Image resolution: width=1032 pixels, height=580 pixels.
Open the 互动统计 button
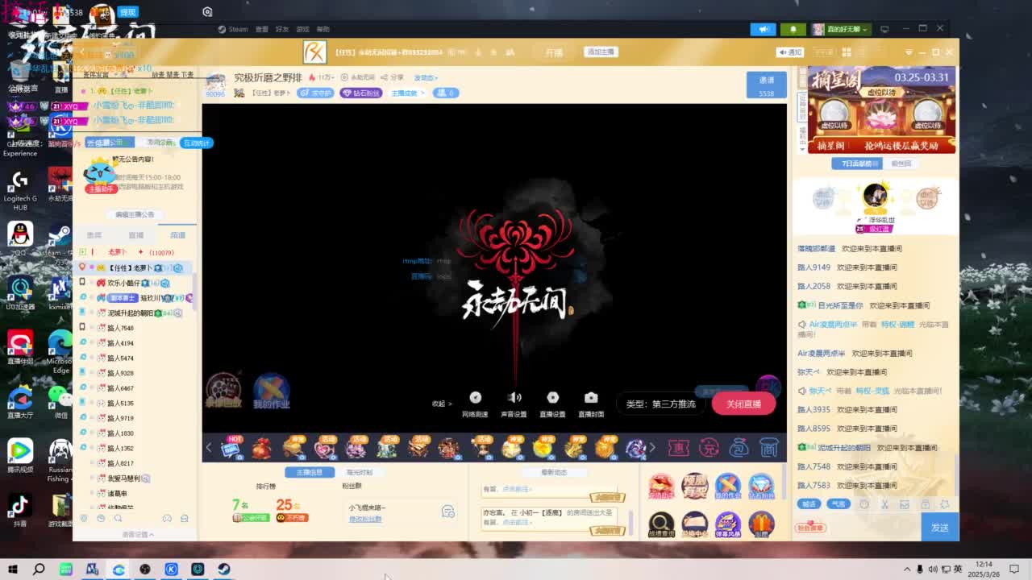pyautogui.click(x=196, y=143)
